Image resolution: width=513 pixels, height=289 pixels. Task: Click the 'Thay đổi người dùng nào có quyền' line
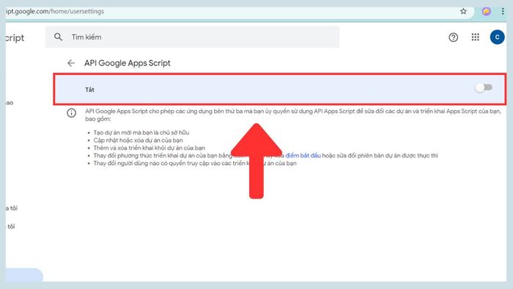point(195,164)
